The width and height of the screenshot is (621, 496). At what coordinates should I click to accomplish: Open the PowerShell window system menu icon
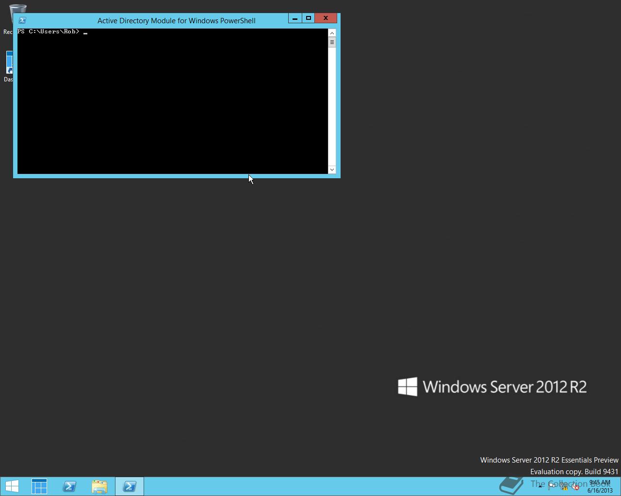22,20
